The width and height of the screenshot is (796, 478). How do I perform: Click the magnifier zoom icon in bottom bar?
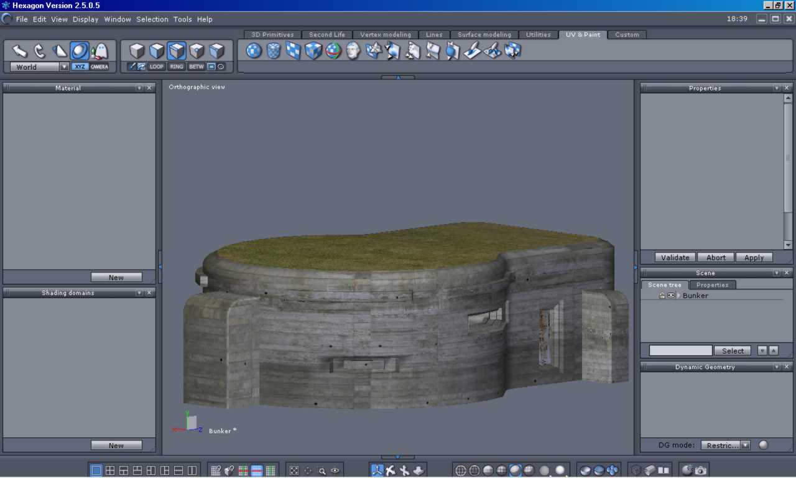(322, 471)
